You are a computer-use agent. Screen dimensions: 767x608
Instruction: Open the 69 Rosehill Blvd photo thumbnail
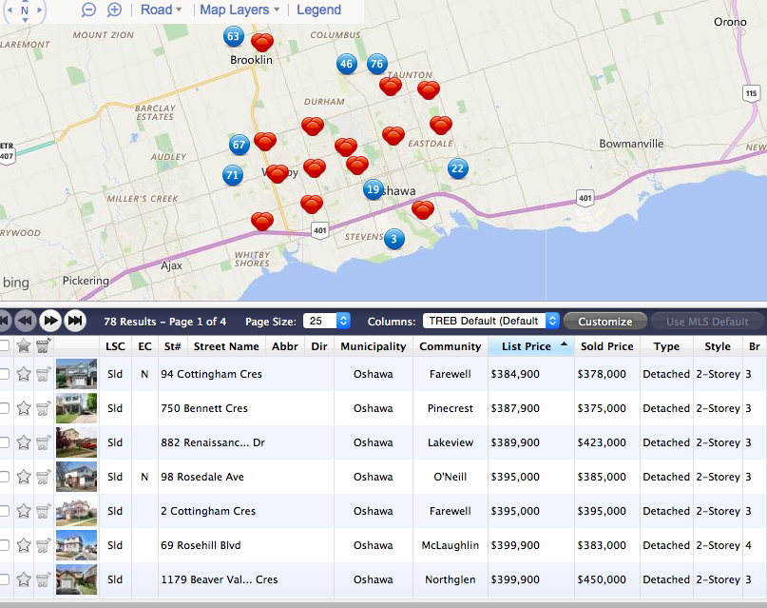point(76,545)
